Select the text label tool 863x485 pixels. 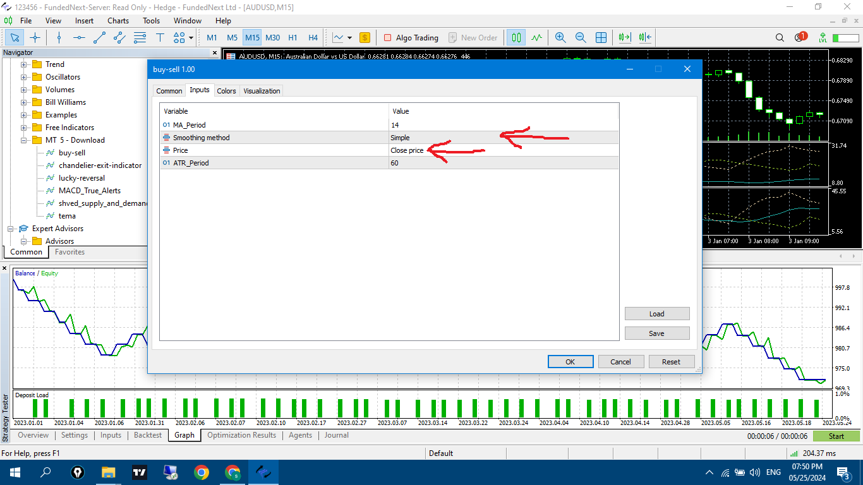160,37
